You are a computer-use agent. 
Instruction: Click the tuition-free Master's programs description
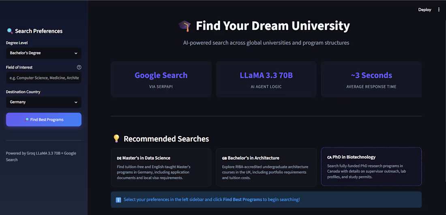click(154, 172)
